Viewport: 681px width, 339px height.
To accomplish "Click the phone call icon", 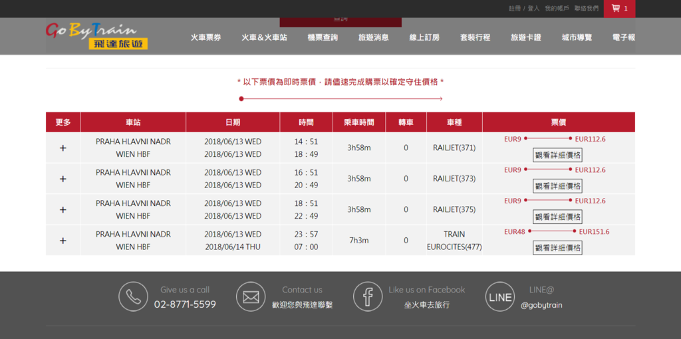I will 133,296.
